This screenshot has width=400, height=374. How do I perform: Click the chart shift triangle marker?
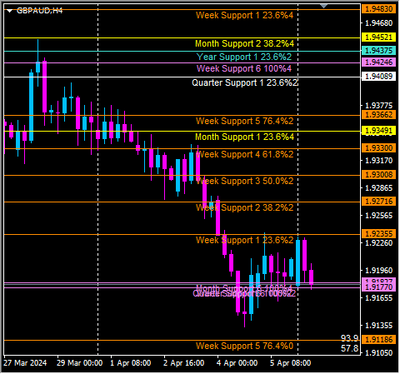tap(323, 6)
